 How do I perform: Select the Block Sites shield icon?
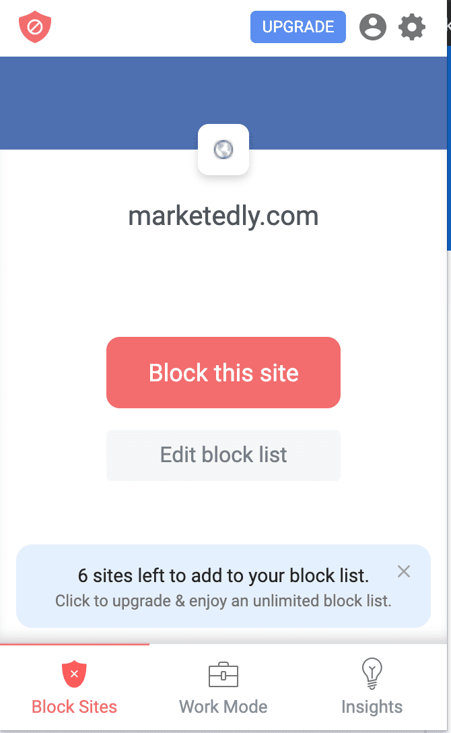pyautogui.click(x=74, y=673)
